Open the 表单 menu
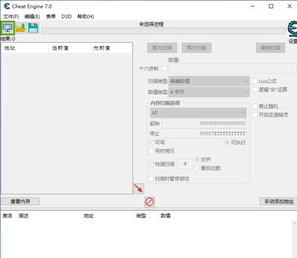 pyautogui.click(x=50, y=17)
